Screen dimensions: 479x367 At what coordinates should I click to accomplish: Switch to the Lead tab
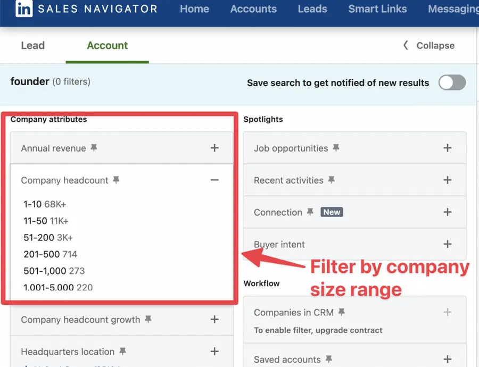tap(32, 46)
